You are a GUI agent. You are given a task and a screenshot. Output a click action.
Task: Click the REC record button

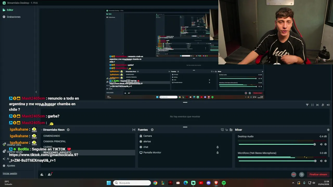[x=294, y=175]
